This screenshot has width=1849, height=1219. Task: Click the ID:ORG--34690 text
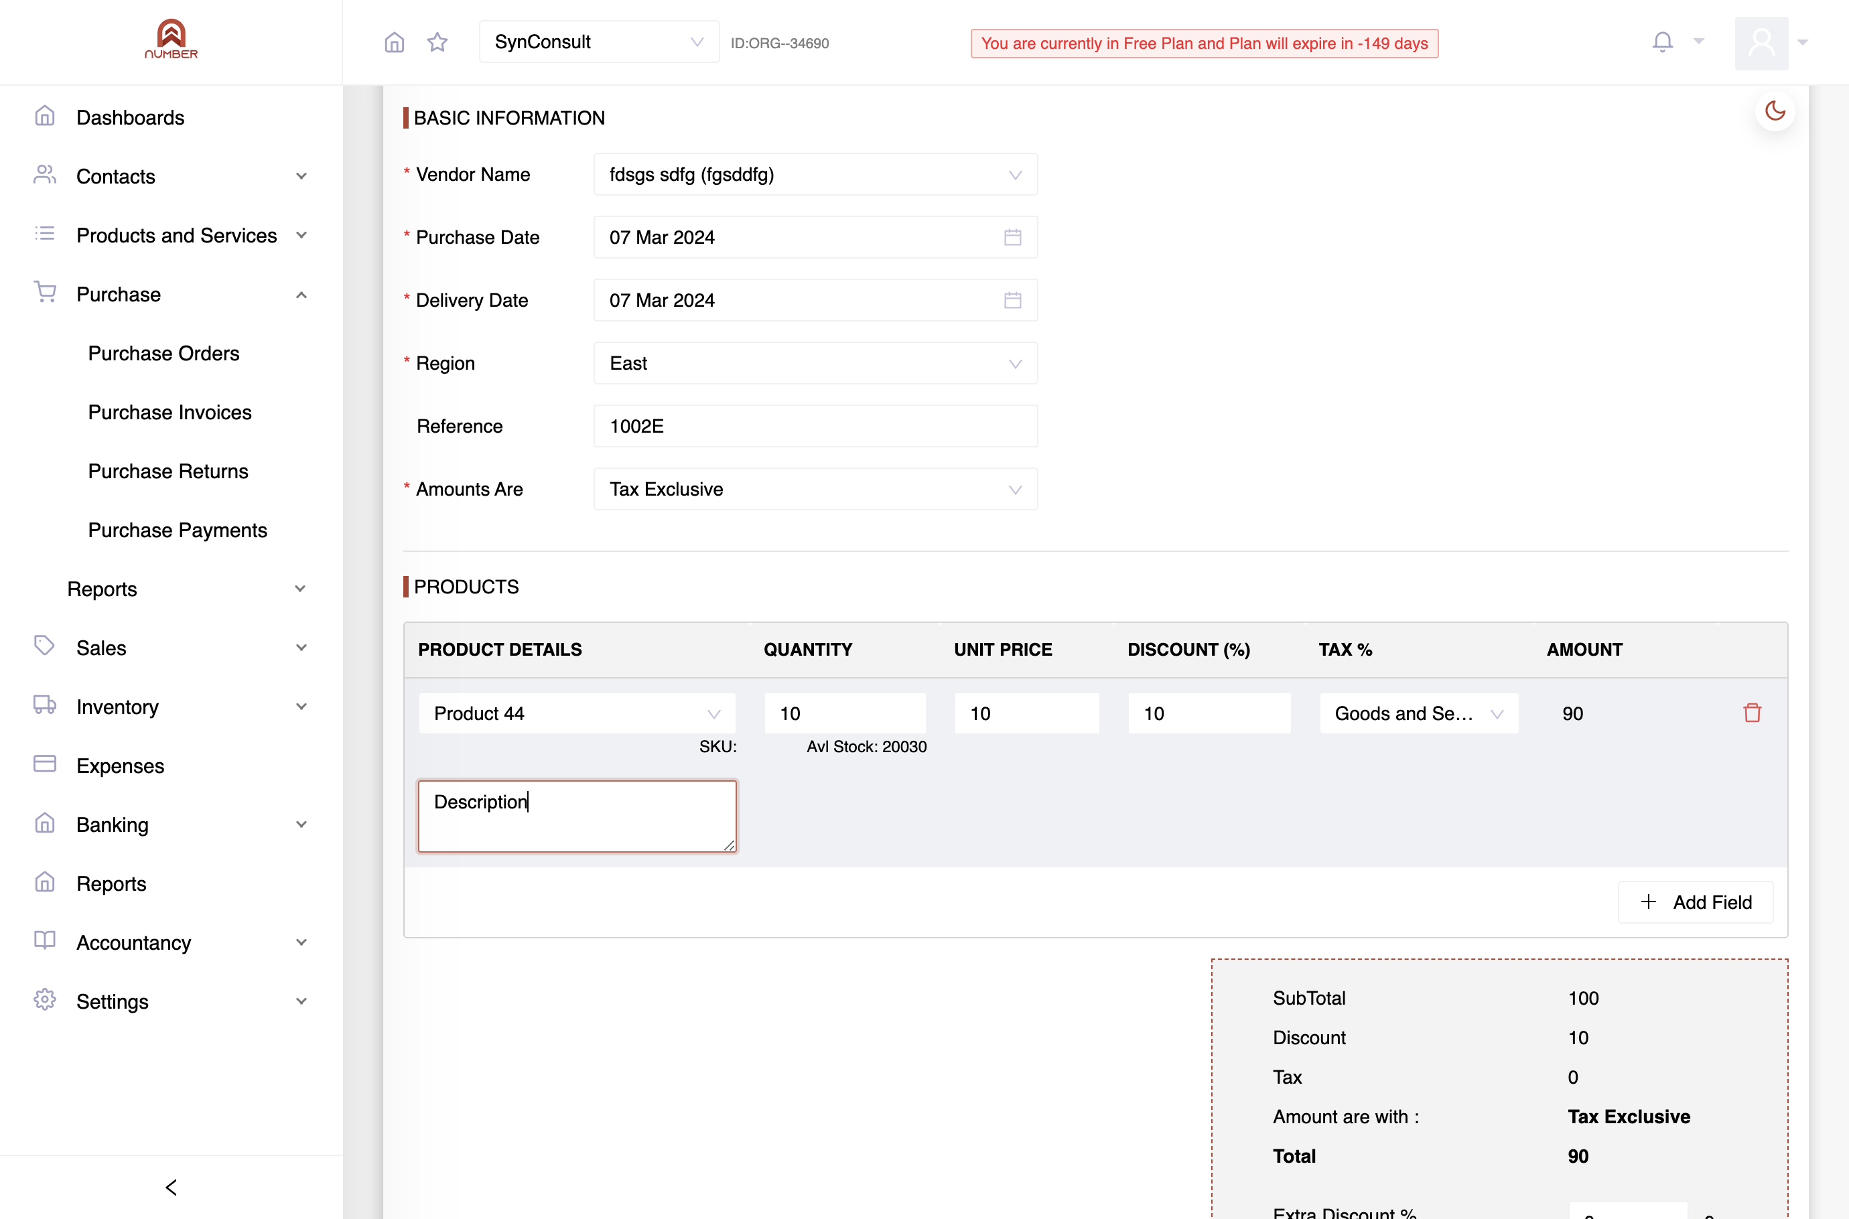point(780,44)
